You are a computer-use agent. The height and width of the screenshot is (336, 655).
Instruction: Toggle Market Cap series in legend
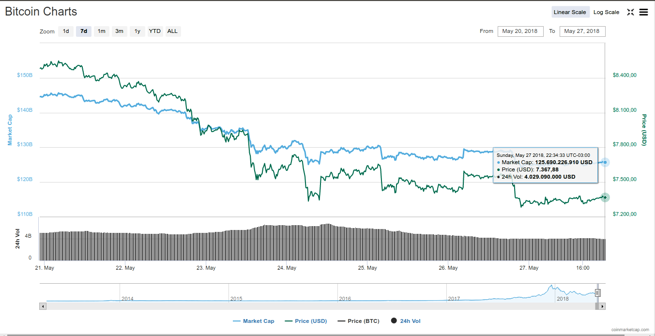tap(253, 321)
